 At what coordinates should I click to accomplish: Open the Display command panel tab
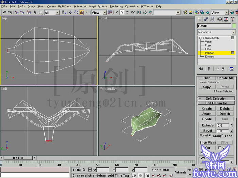coord(226,19)
